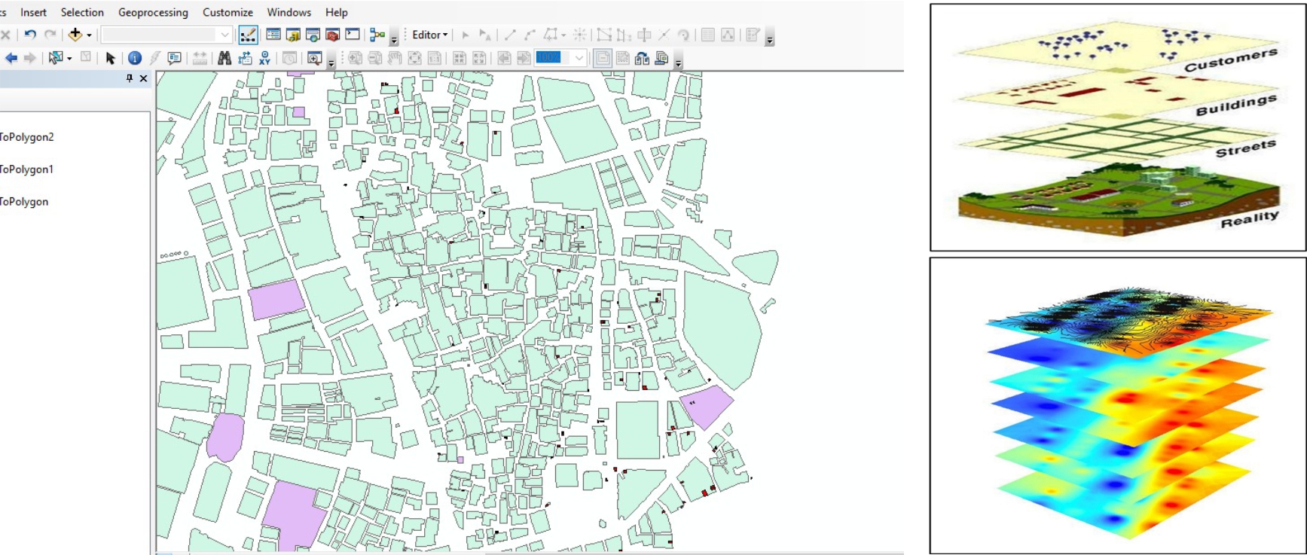
Task: Go back to previous extent
Action: (x=11, y=58)
